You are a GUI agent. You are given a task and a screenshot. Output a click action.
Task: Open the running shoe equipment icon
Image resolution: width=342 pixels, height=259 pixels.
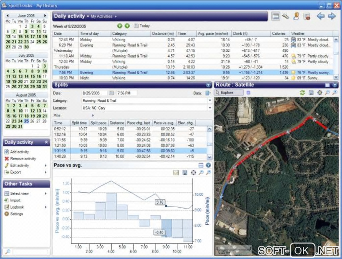click(x=286, y=16)
